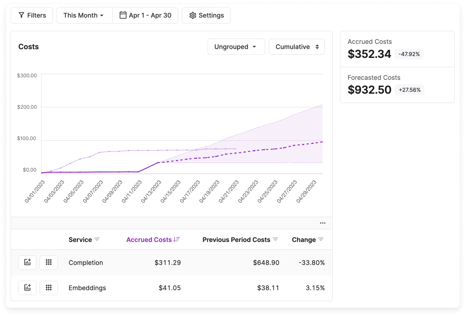The height and width of the screenshot is (316, 466).
Task: Toggle the sort order on Accrued Costs
Action: [x=176, y=239]
